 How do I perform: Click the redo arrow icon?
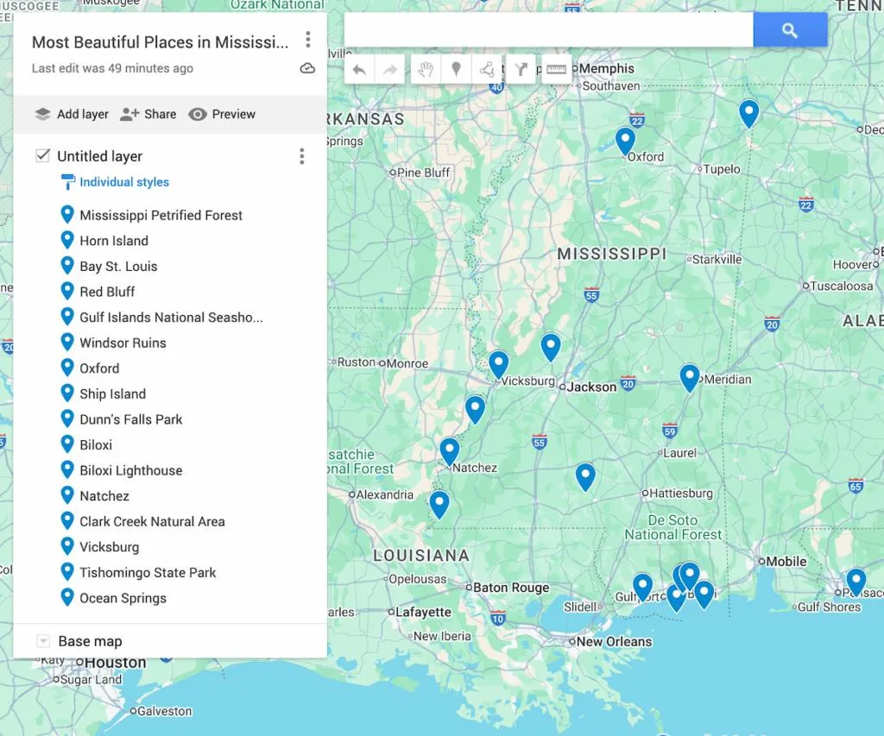point(389,70)
